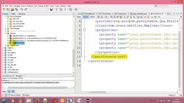Click the Stop Macro Recording icon

(148, 17)
